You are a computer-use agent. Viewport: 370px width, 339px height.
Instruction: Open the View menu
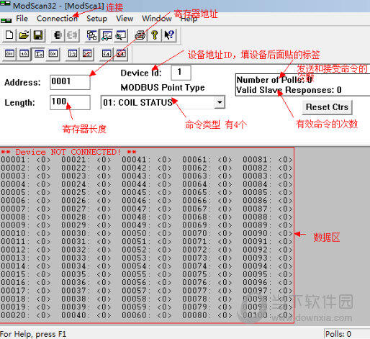[x=125, y=19]
